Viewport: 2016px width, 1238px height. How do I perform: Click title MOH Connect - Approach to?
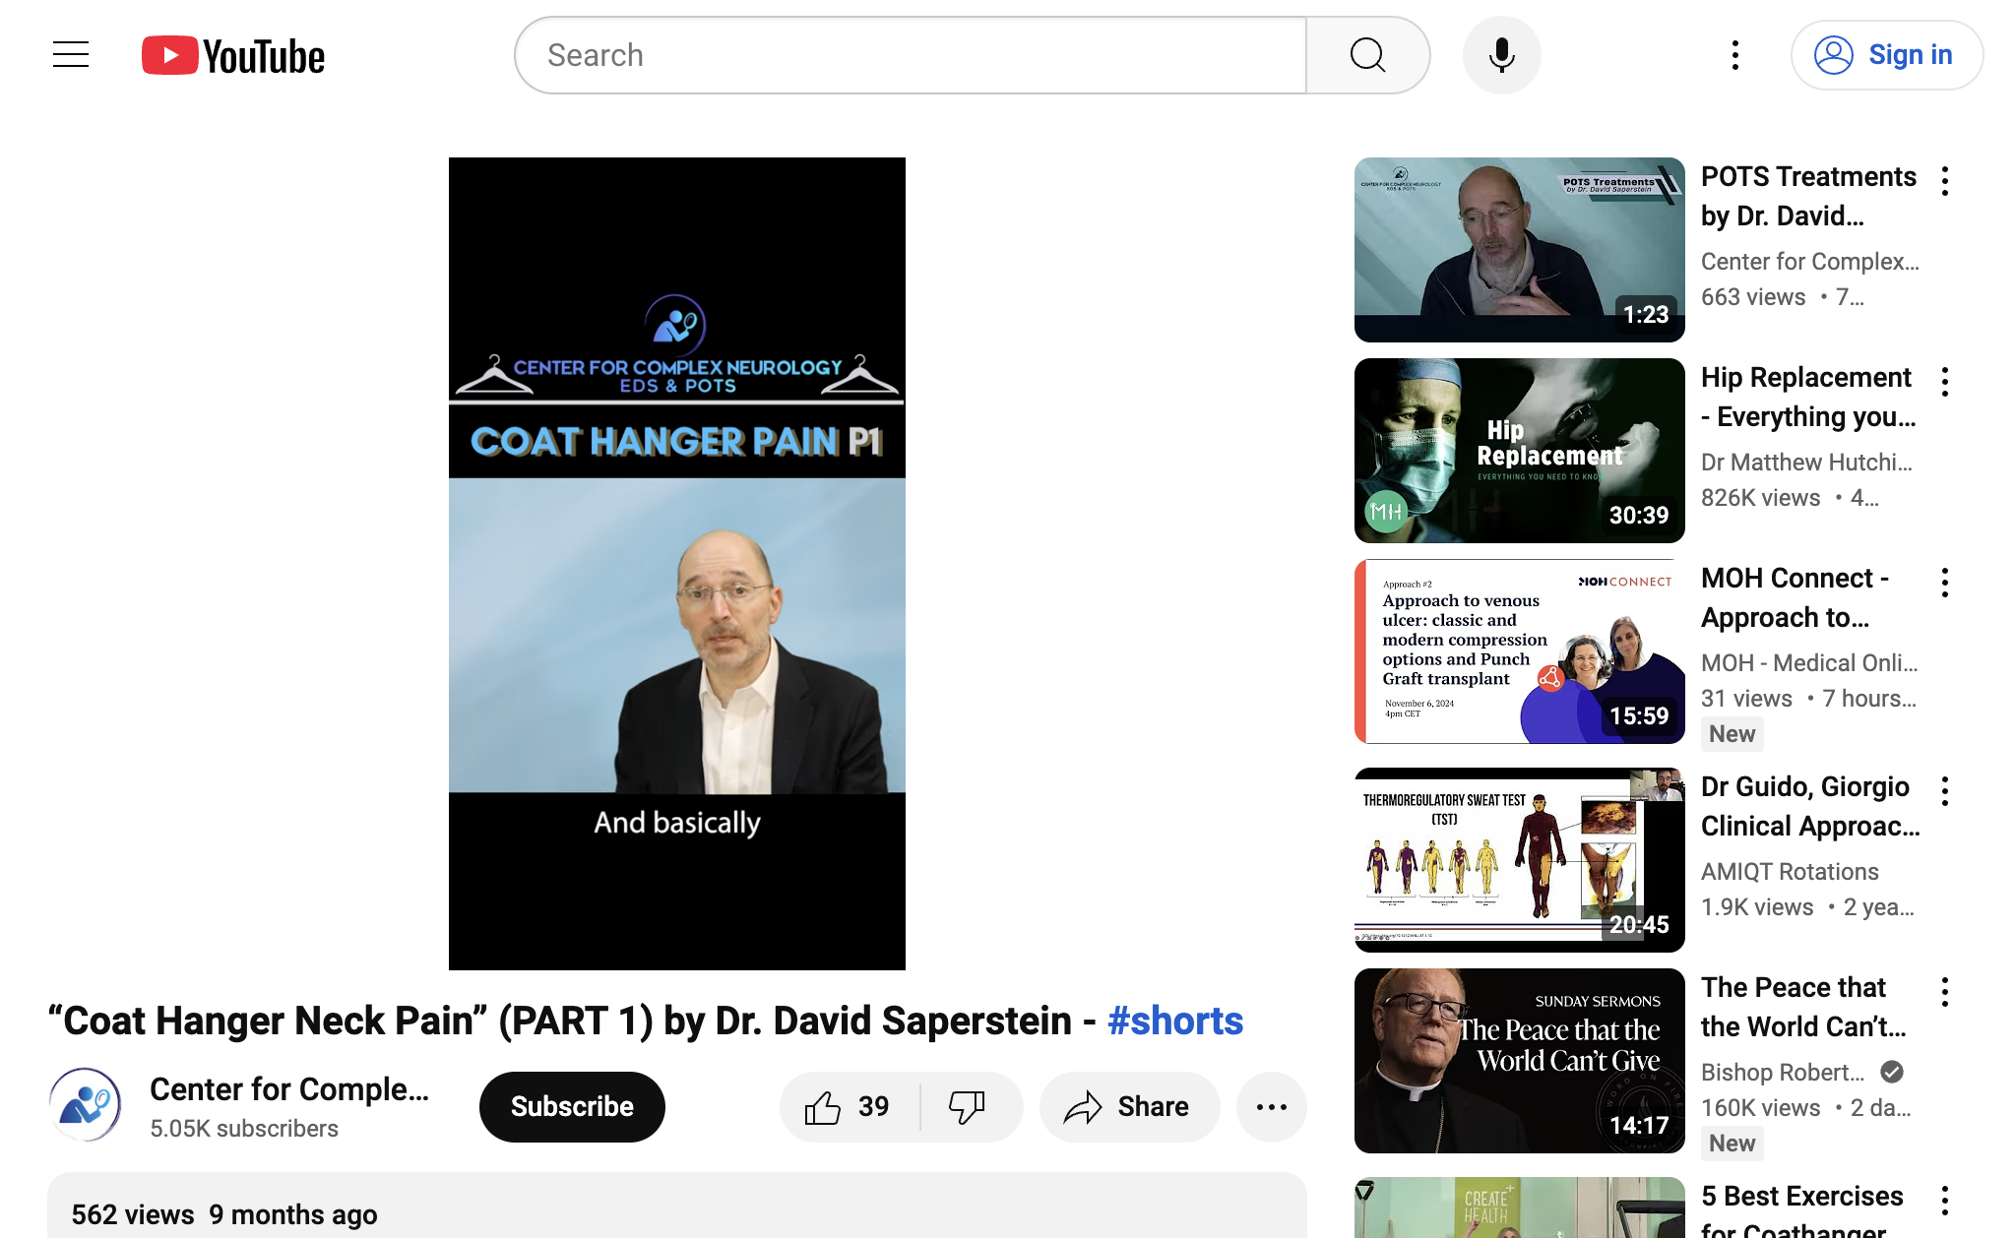pyautogui.click(x=1795, y=597)
